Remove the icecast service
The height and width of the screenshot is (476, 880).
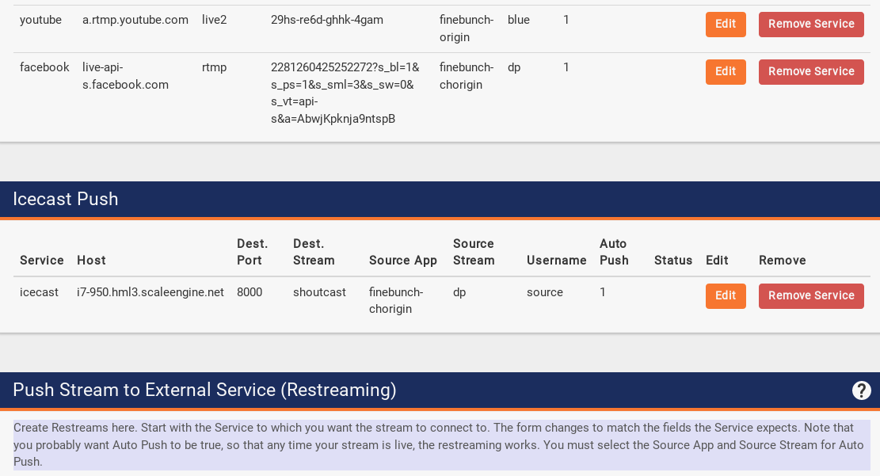pos(810,296)
